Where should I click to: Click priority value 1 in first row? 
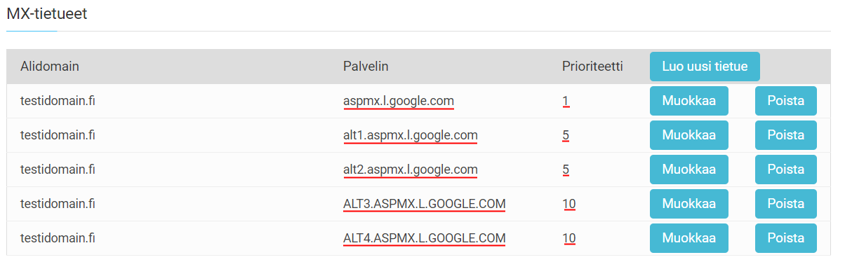[x=566, y=101]
